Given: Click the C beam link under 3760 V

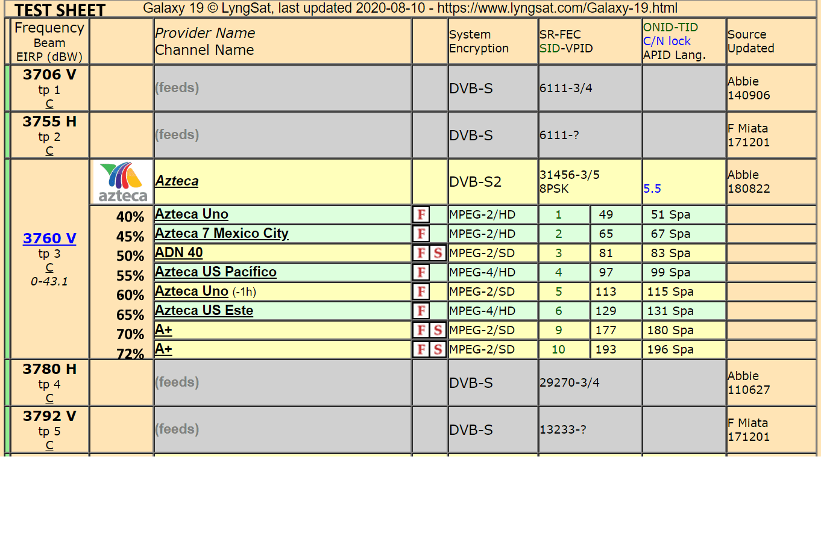Looking at the screenshot, I should tap(49, 267).
